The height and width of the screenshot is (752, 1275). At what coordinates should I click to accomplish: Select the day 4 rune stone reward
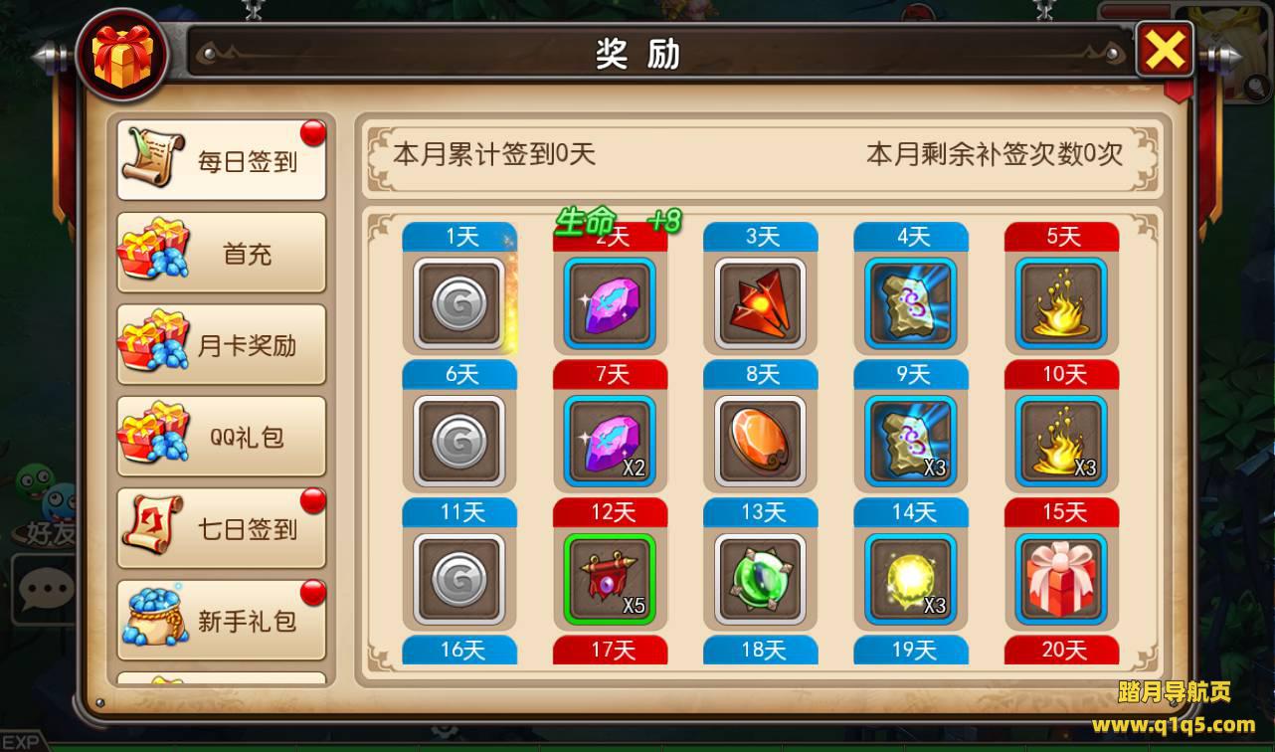910,303
